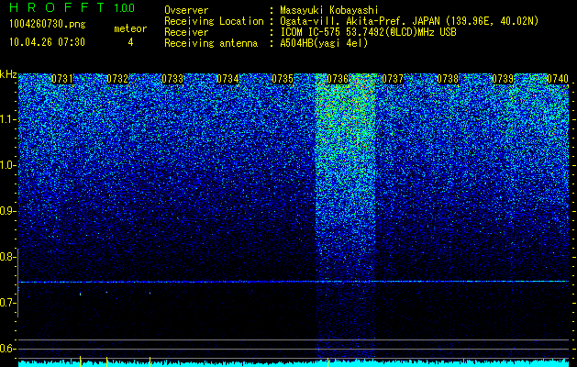Click the 0735 time label
This screenshot has width=577, height=367.
coord(283,79)
